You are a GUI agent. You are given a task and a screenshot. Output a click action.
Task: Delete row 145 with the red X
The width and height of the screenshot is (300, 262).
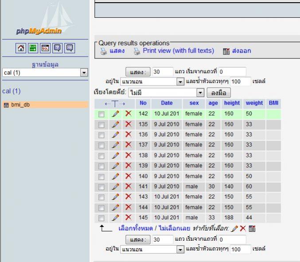pyautogui.click(x=129, y=218)
